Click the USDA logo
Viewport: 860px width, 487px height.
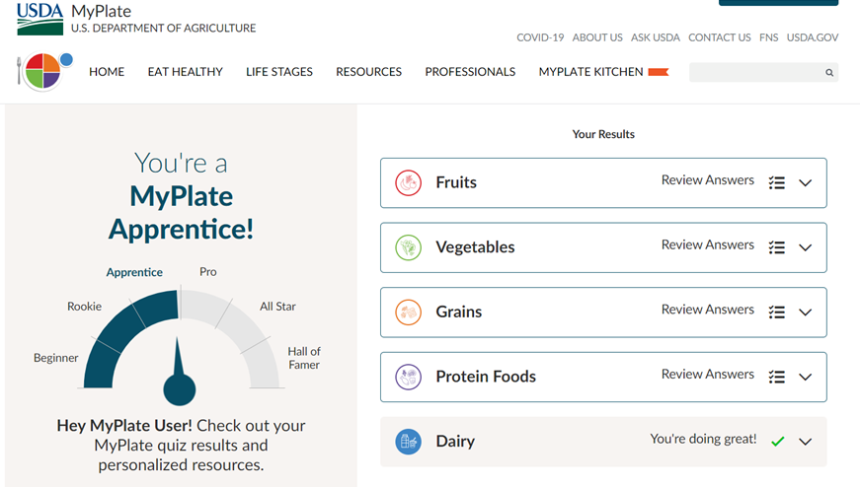(39, 19)
